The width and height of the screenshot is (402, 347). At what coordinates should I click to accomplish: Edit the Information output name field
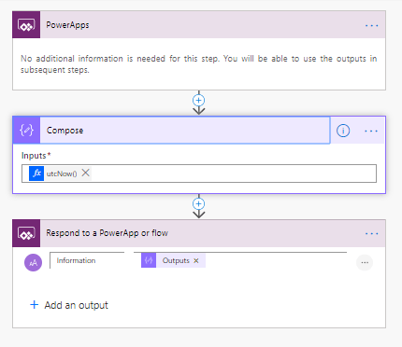point(87,260)
